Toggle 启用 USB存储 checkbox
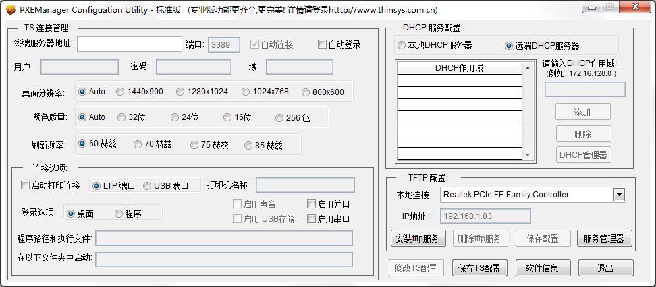656x287 pixels. 237,218
